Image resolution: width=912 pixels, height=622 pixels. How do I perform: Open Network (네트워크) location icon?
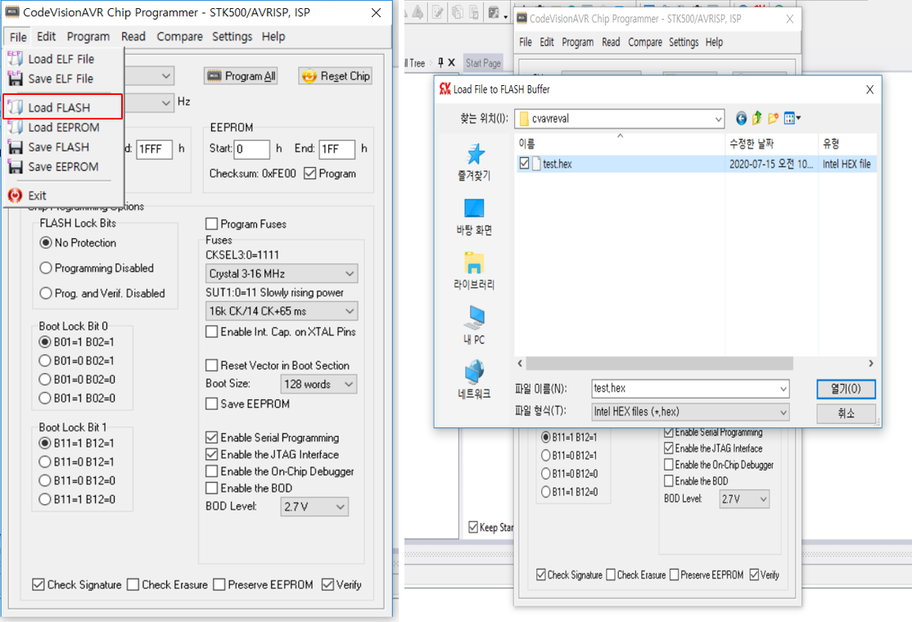click(x=475, y=372)
